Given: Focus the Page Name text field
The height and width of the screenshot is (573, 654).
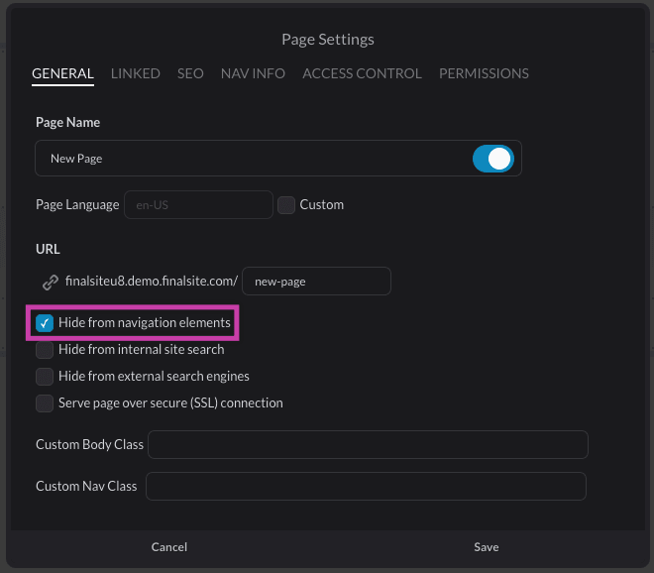Looking at the screenshot, I should [248, 159].
